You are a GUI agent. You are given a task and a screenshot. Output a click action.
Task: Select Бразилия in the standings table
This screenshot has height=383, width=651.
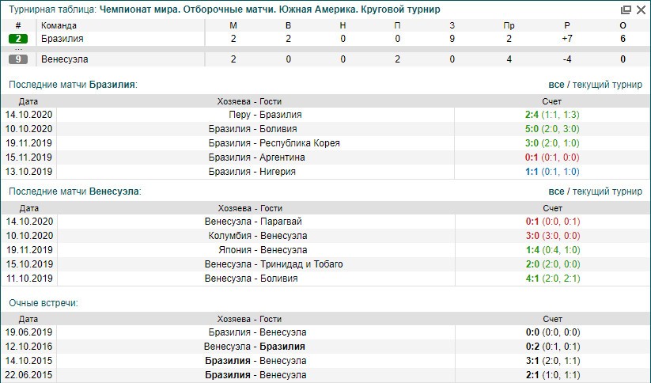pyautogui.click(x=62, y=39)
